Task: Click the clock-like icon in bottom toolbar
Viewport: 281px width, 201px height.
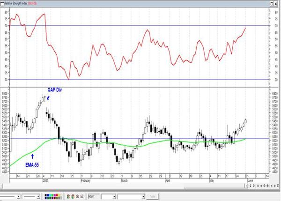Action: pos(77,196)
